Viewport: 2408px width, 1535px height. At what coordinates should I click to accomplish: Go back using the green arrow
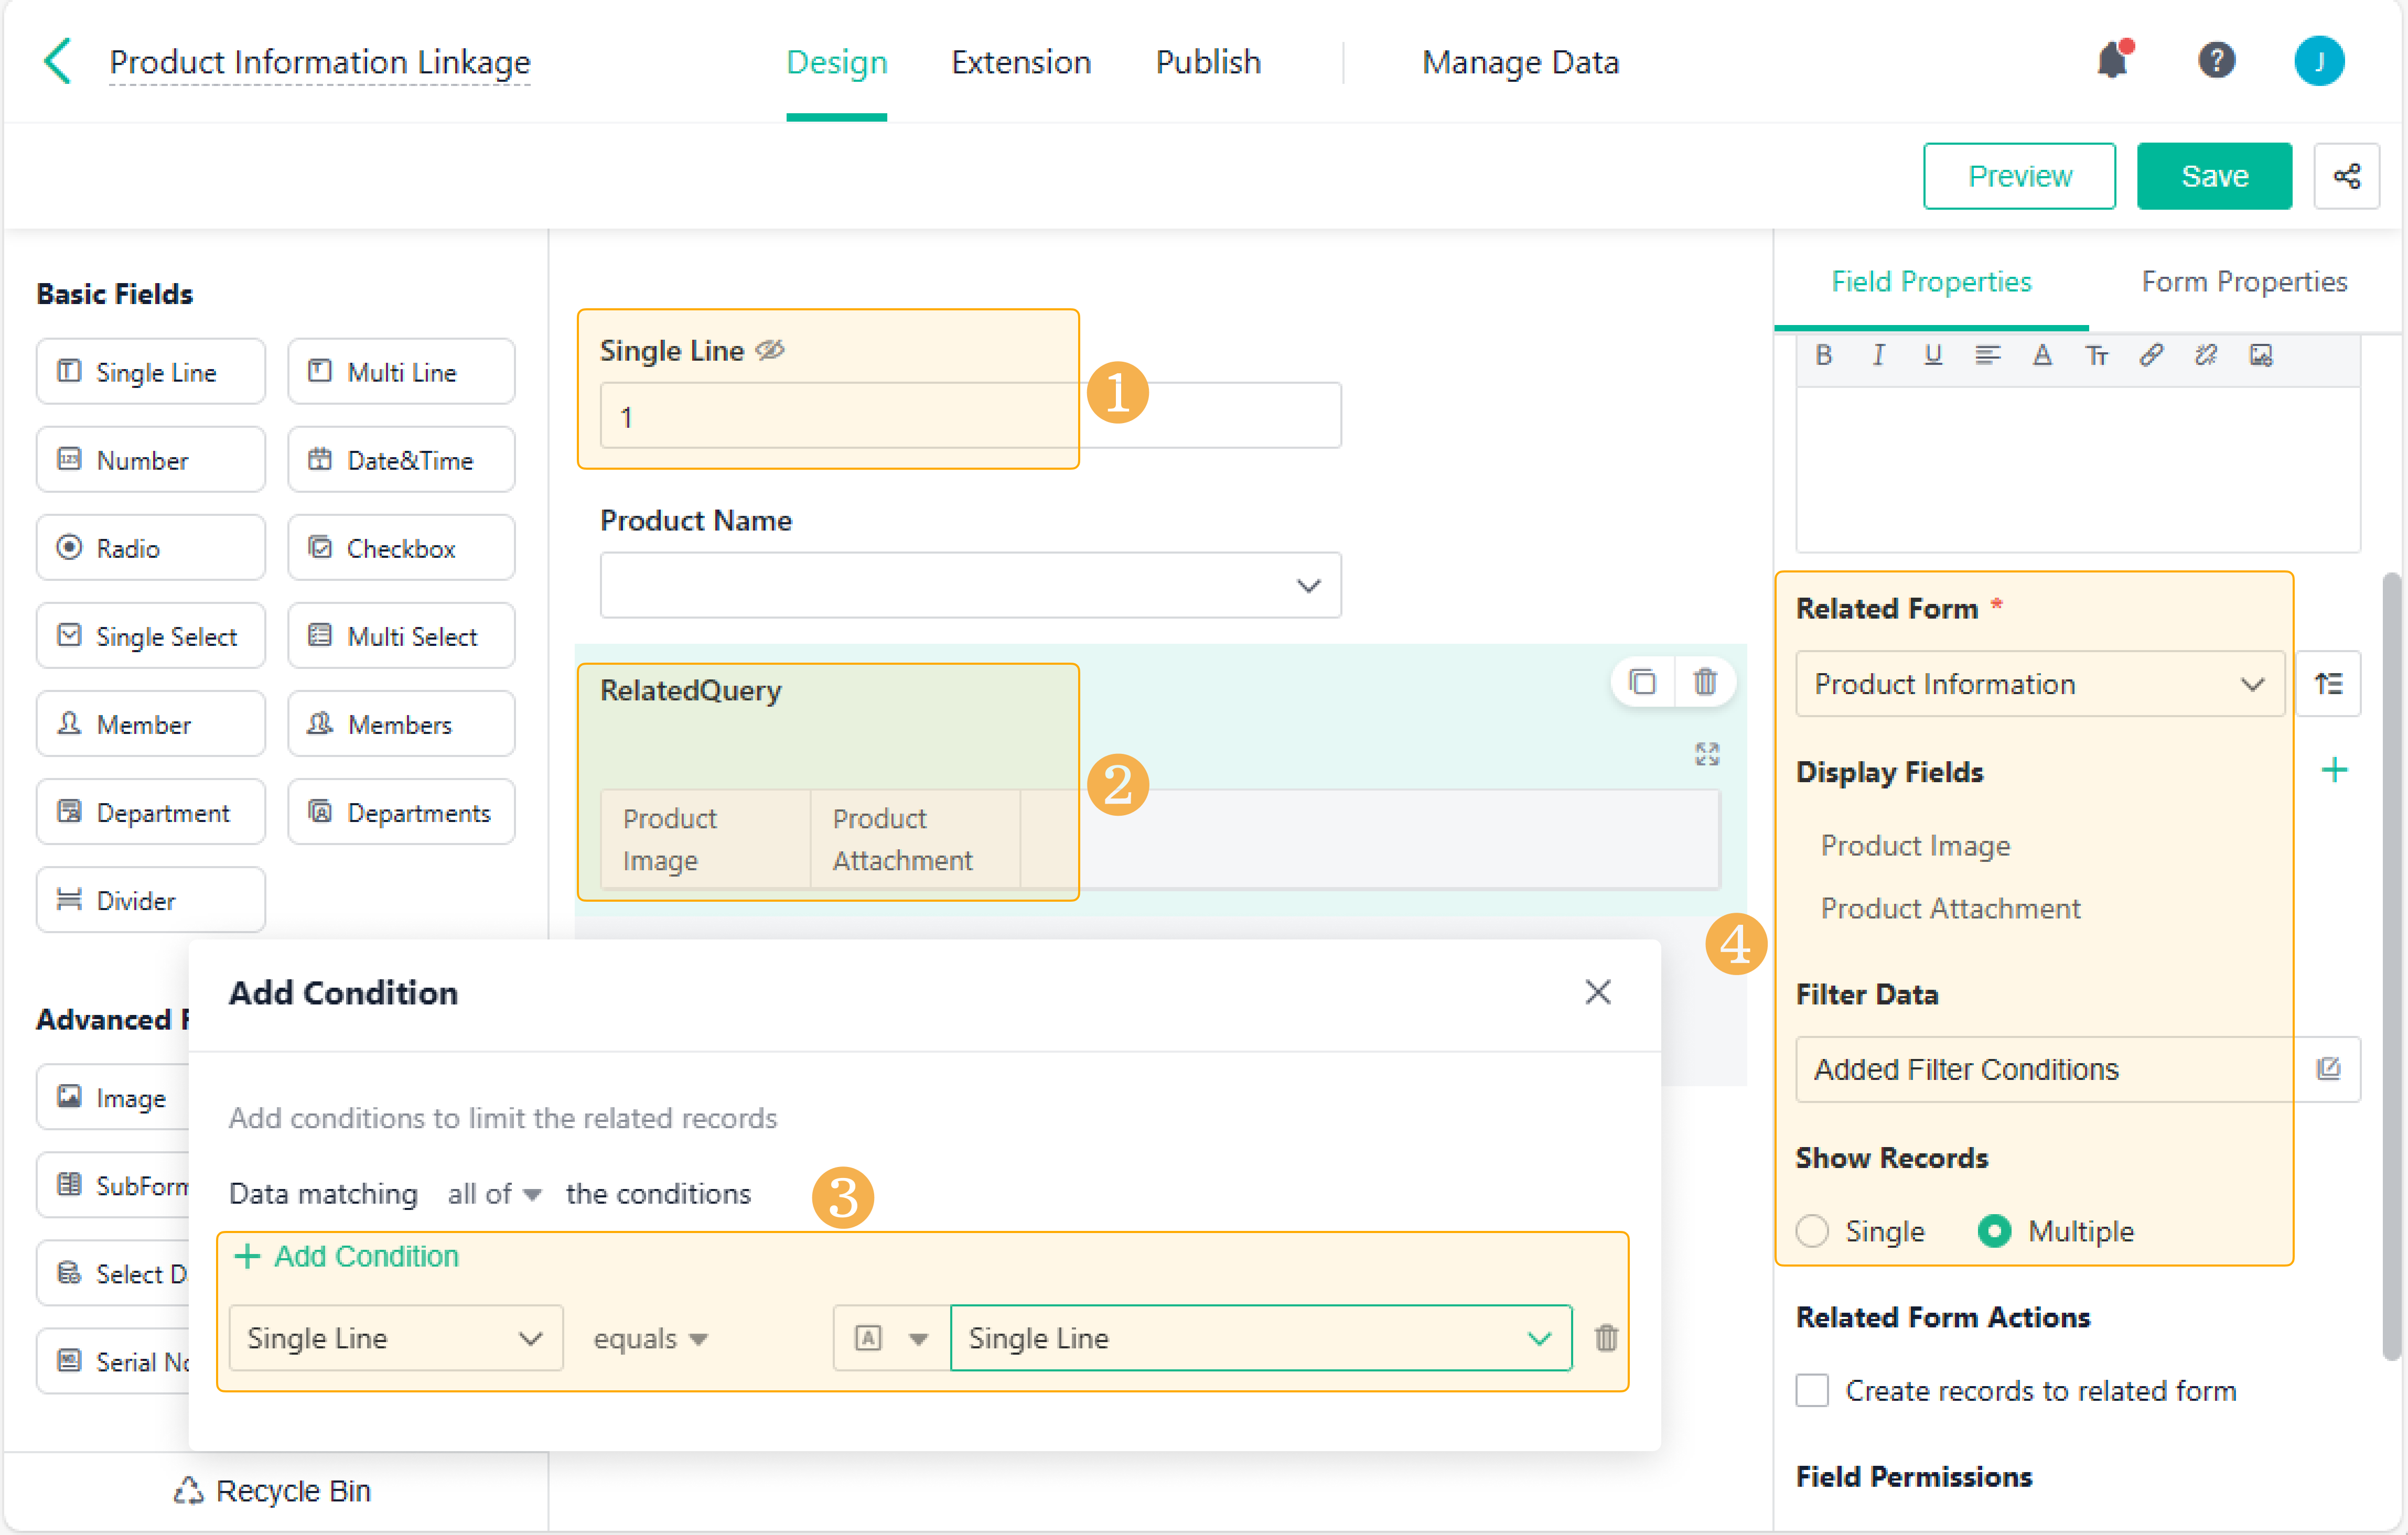pos(58,61)
